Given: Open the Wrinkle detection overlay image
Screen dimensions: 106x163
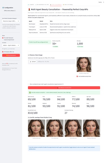Looking at the screenshot, I should (x=36, y=128).
